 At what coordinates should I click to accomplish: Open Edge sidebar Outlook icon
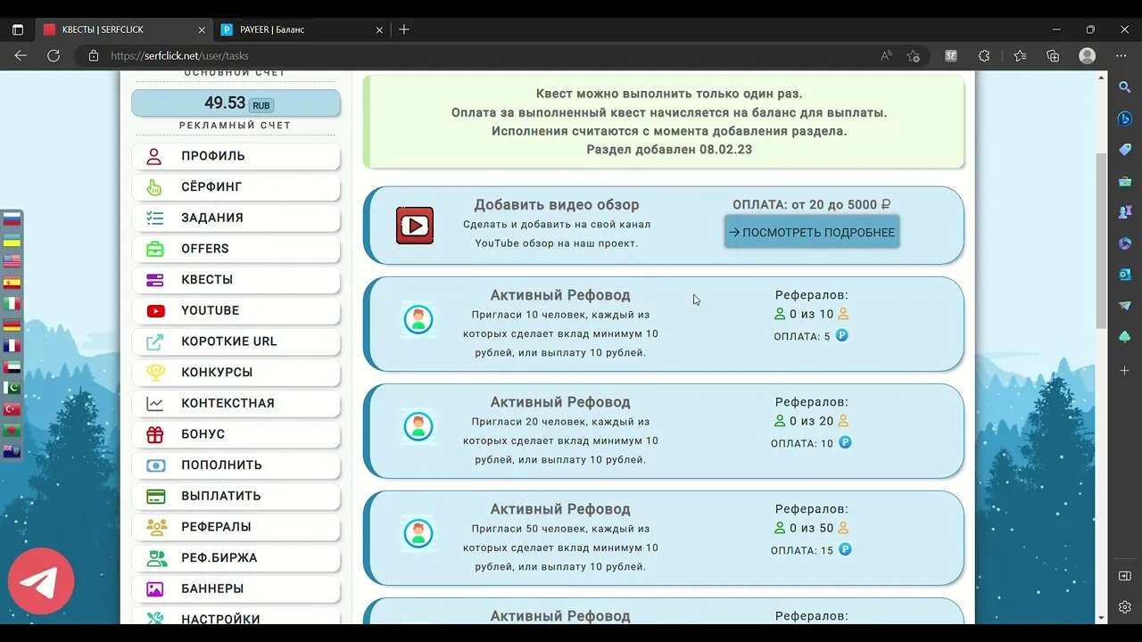1125,275
